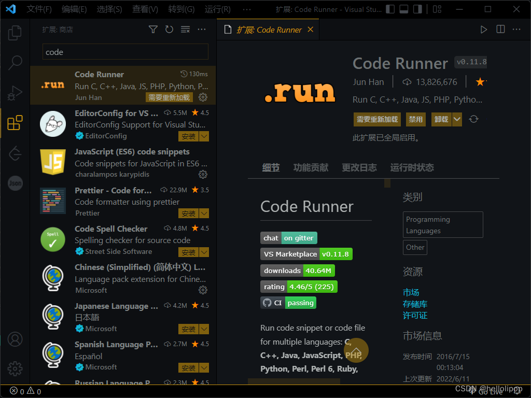Toggle secondary side bar layout button
531x398 pixels.
coord(417,9)
